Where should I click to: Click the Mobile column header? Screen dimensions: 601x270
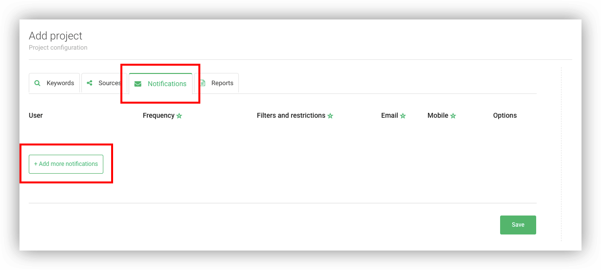click(438, 115)
